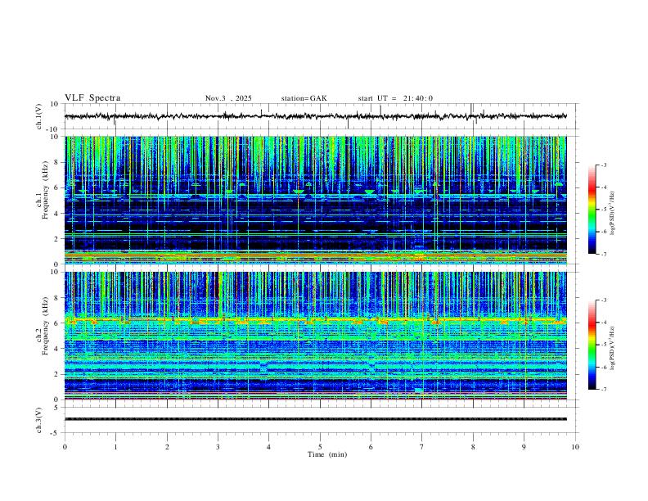Image resolution: width=648 pixels, height=501 pixels.
Task: Click the "4" kHz tick of ch.2 spectrogram
Action: coord(57,349)
